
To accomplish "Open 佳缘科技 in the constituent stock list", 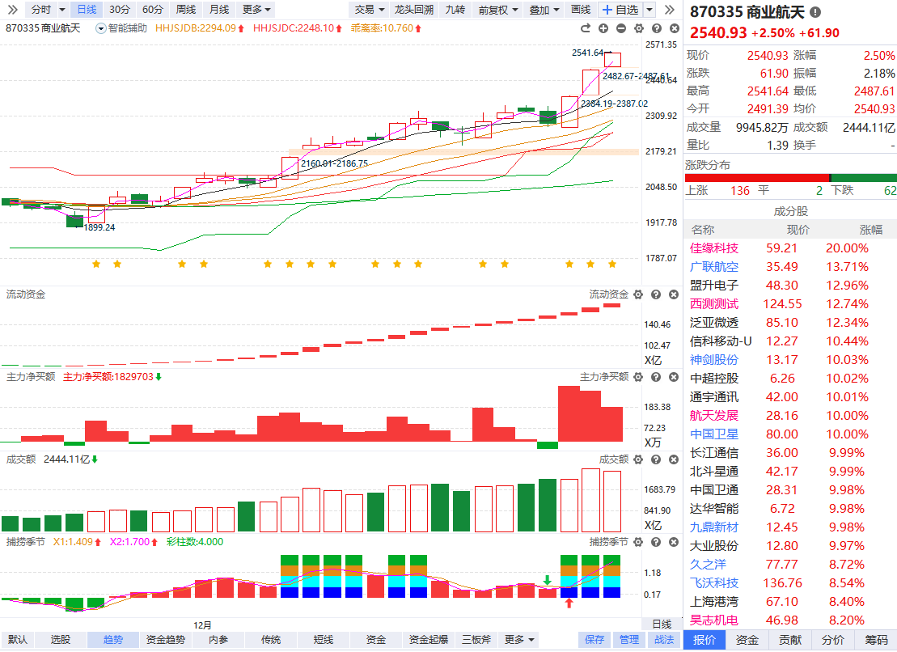I will [714, 248].
